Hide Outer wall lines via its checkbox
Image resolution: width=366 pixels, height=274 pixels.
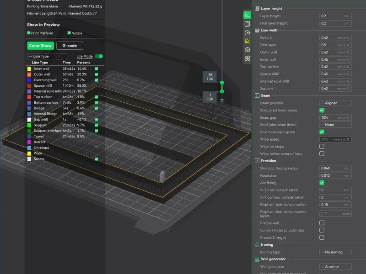pos(97,74)
